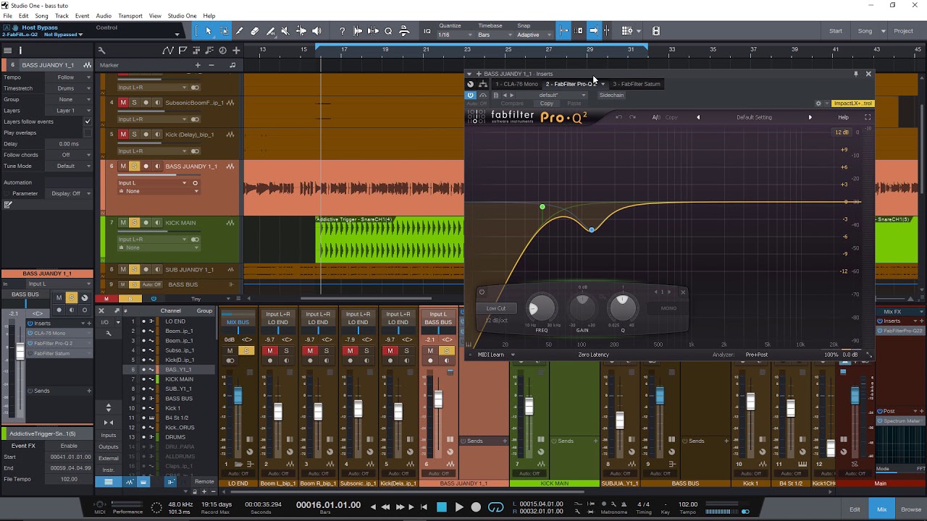Click the Record button in the transport
The width and height of the screenshot is (927, 521).
pos(476,507)
